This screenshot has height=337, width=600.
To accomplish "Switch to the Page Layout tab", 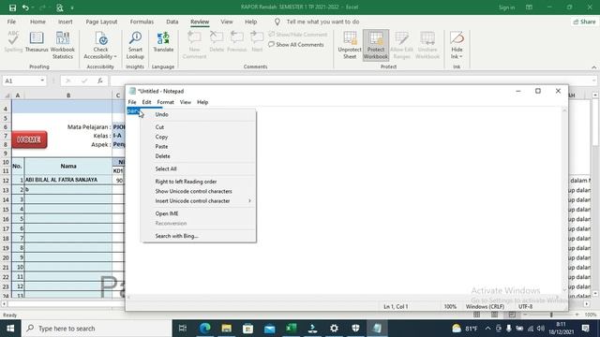I will point(101,22).
